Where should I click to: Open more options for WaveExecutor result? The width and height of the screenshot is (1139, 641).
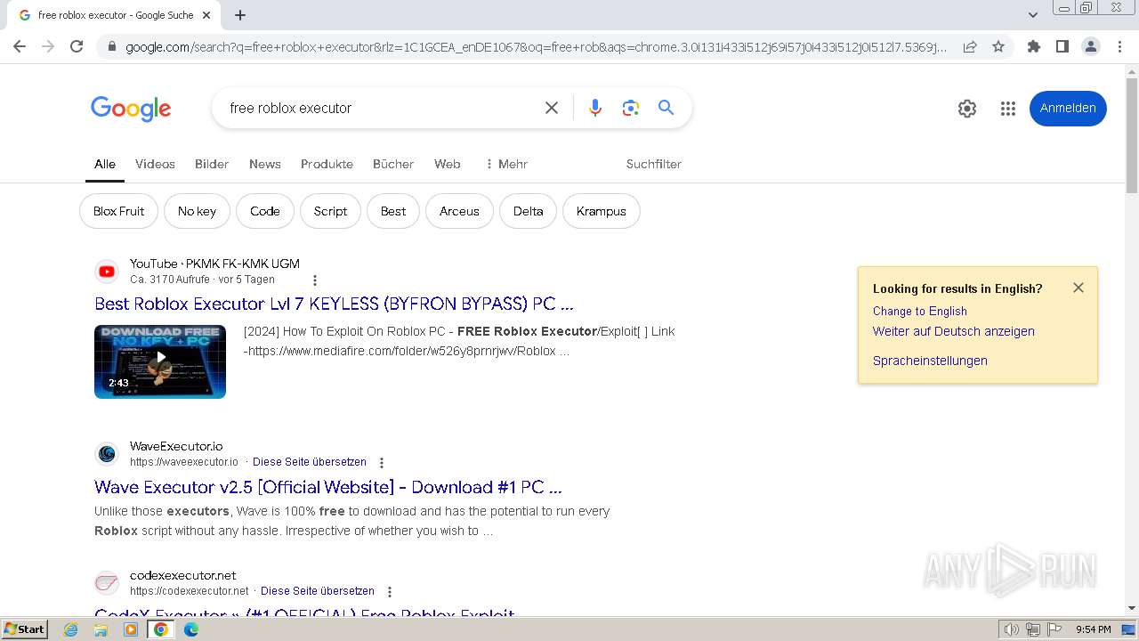382,463
